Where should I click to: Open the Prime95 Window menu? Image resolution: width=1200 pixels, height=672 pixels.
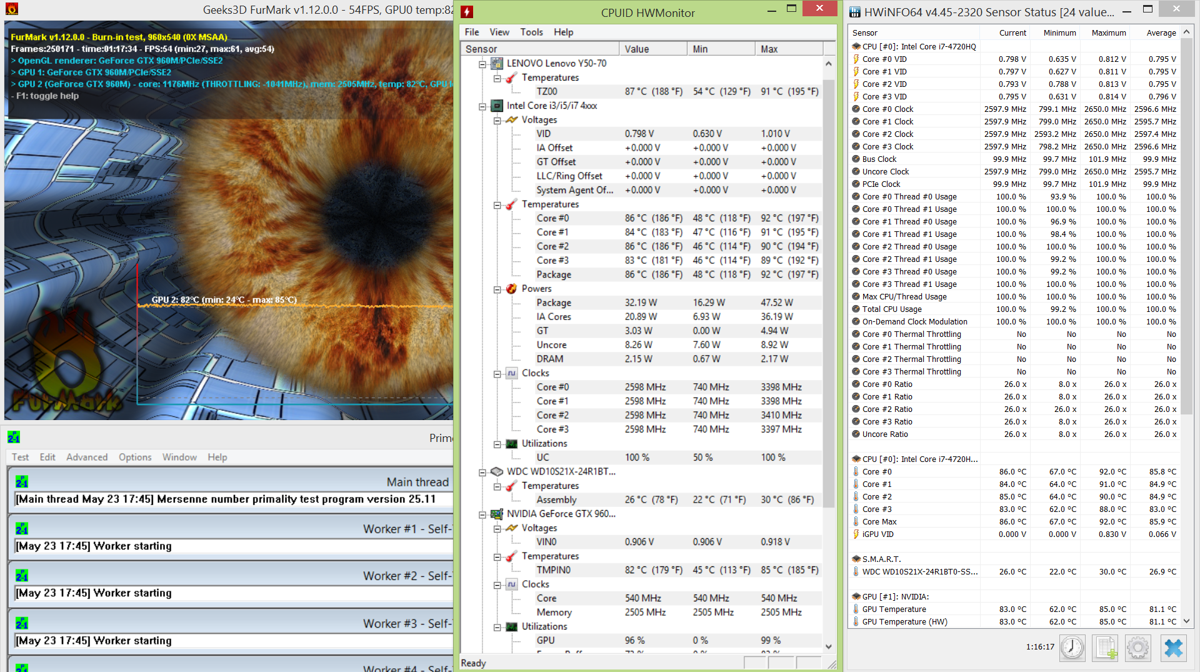tap(179, 457)
